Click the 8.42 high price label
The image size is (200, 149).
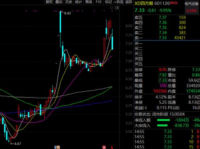(68, 13)
